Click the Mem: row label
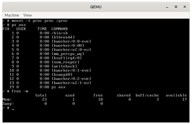 click(x=7, y=100)
